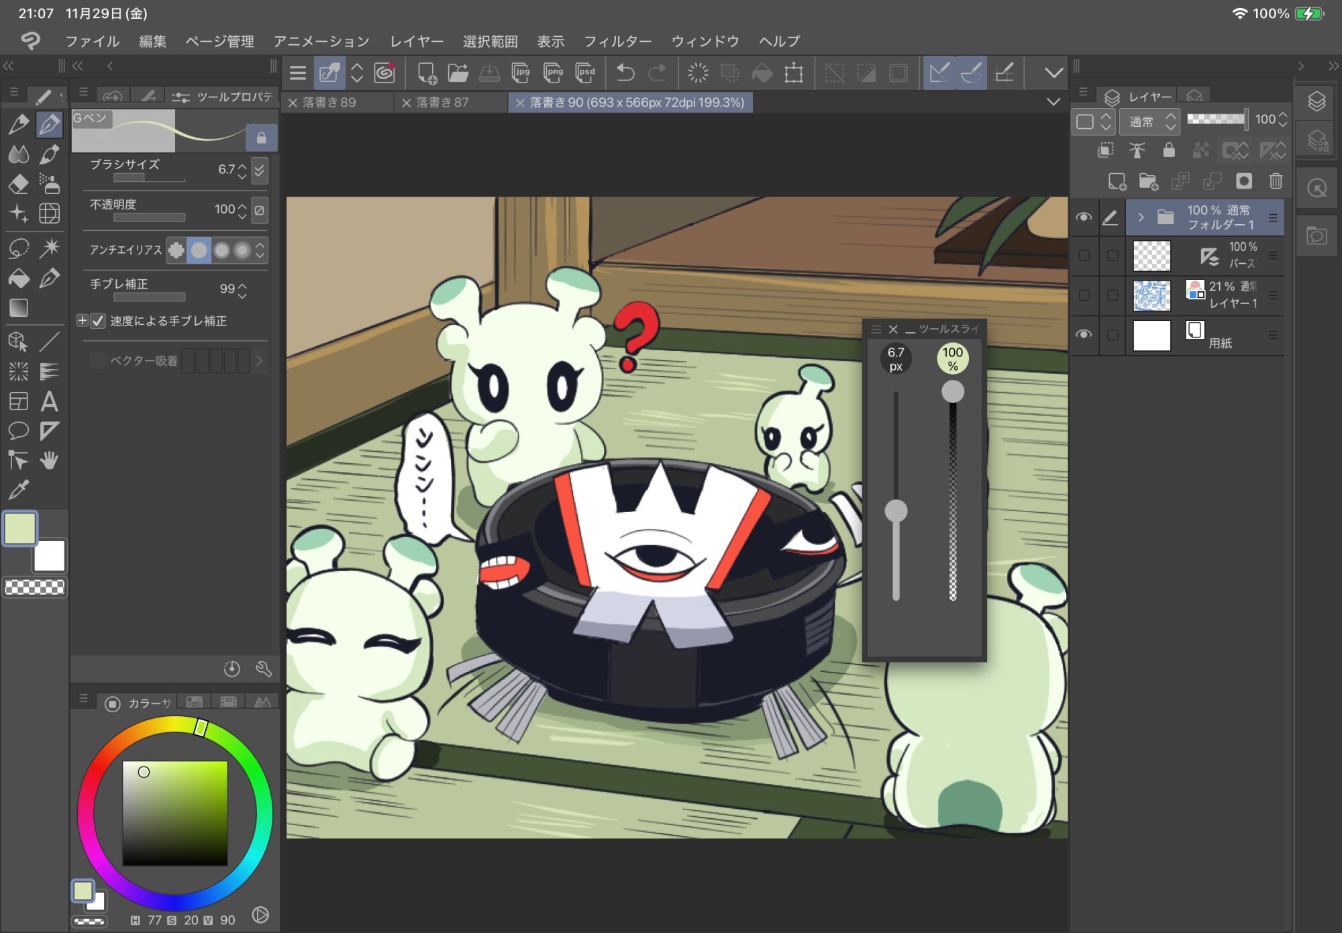Open the フィルター menu
This screenshot has width=1342, height=933.
click(617, 42)
